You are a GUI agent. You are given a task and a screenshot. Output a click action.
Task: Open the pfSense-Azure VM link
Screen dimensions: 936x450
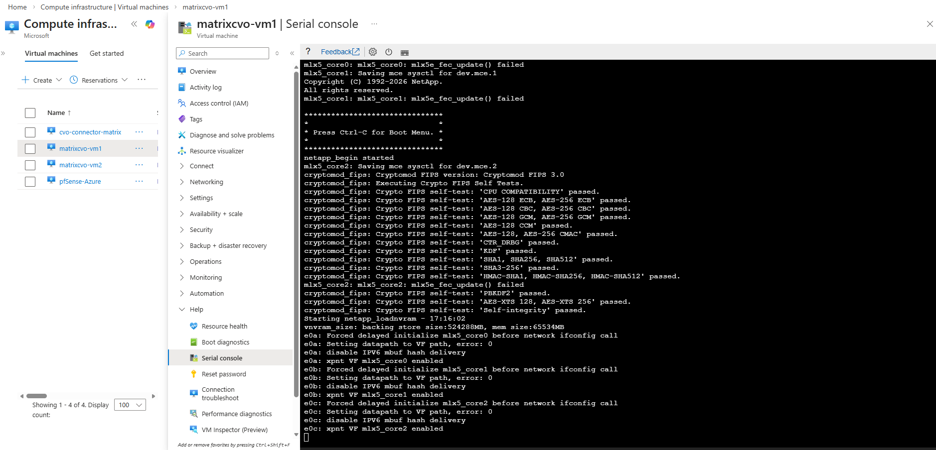click(x=80, y=182)
